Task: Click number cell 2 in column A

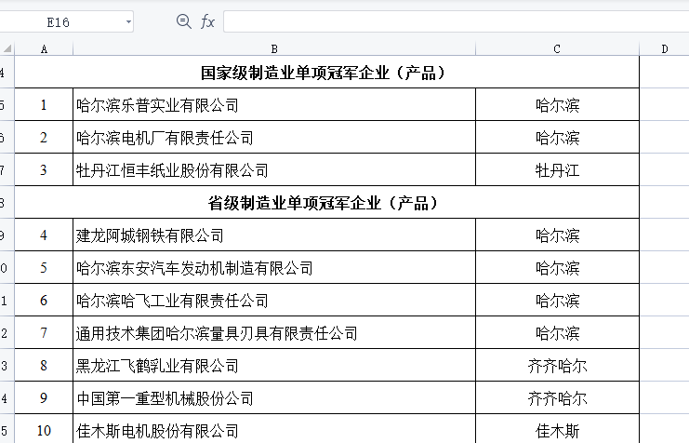Action: (44, 137)
